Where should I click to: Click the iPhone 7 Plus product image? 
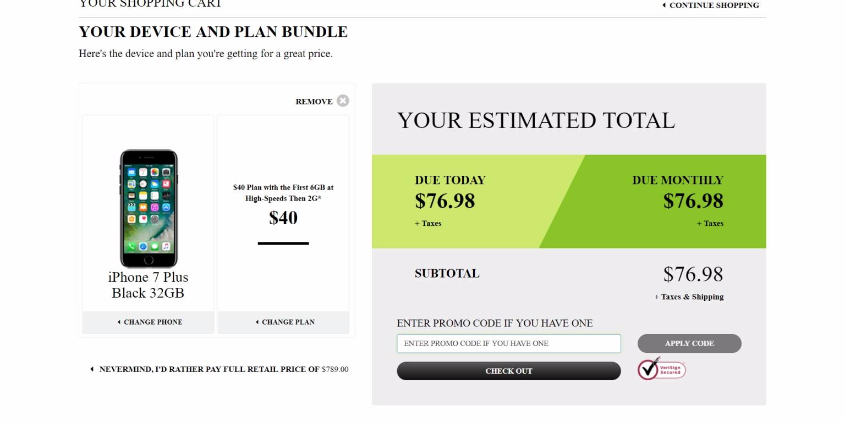point(149,208)
